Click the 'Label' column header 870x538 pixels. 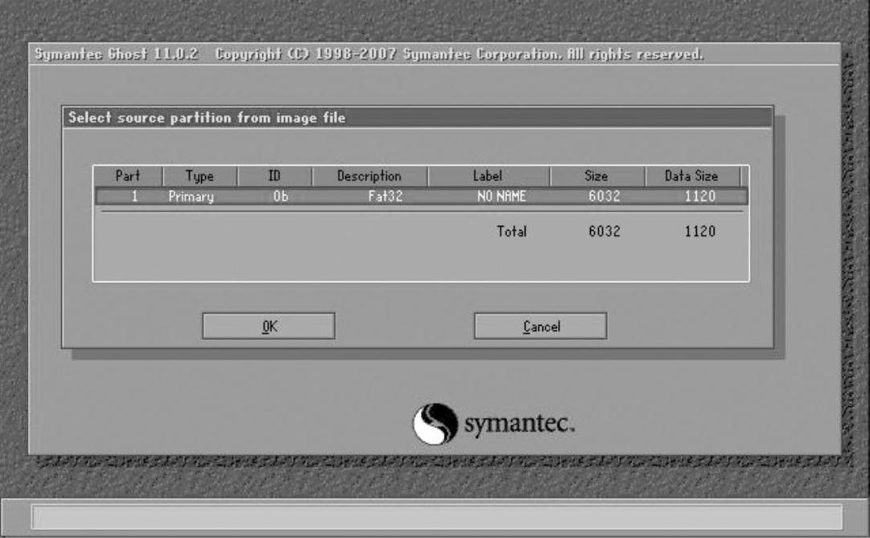tap(489, 176)
